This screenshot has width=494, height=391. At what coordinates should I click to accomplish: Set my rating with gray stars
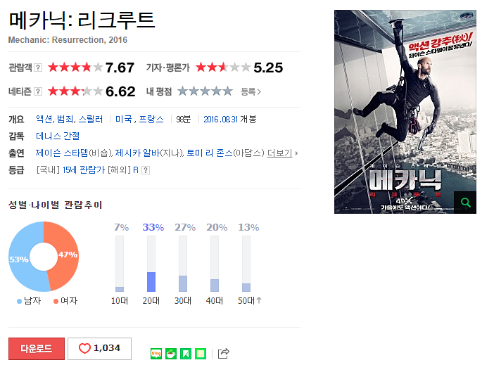pos(205,91)
